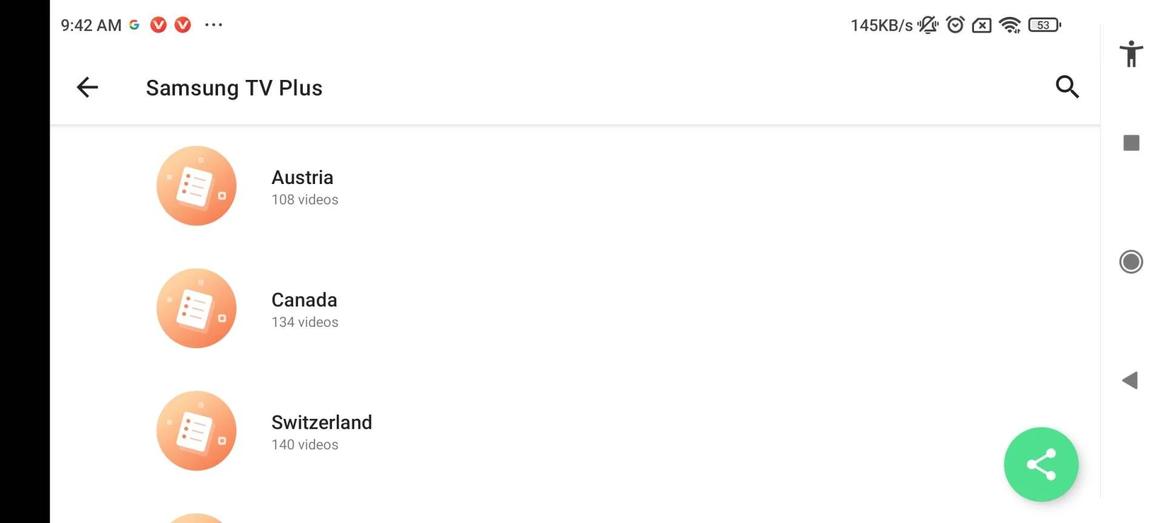This screenshot has height=523, width=1163.
Task: Click the 140 videos subtitle
Action: coord(305,444)
